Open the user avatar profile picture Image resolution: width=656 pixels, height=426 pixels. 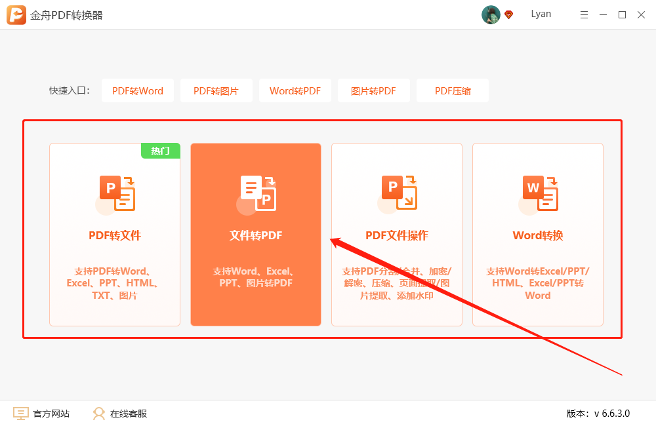pos(491,14)
